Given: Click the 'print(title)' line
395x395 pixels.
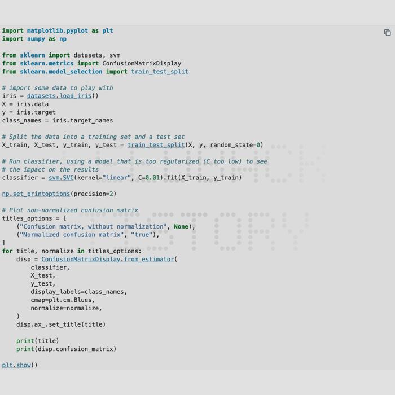Looking at the screenshot, I should coord(38,341).
